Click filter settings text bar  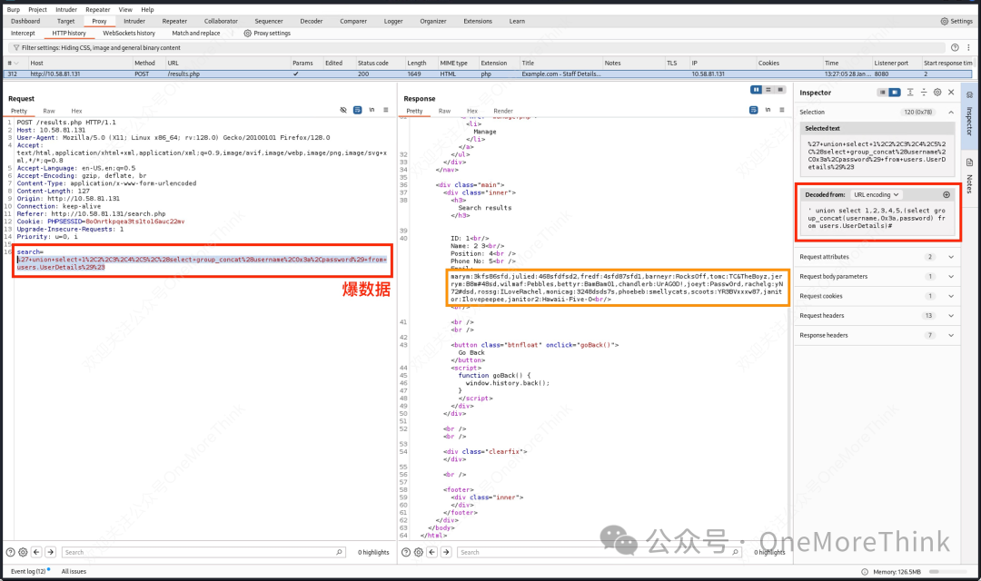pos(477,47)
